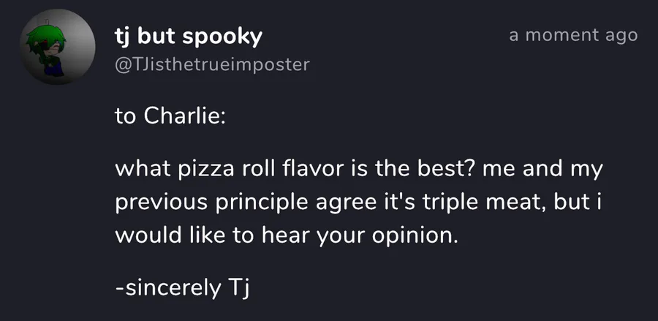Click the -sincerely Tj signature line
The height and width of the screenshot is (321, 658).
coord(182,289)
